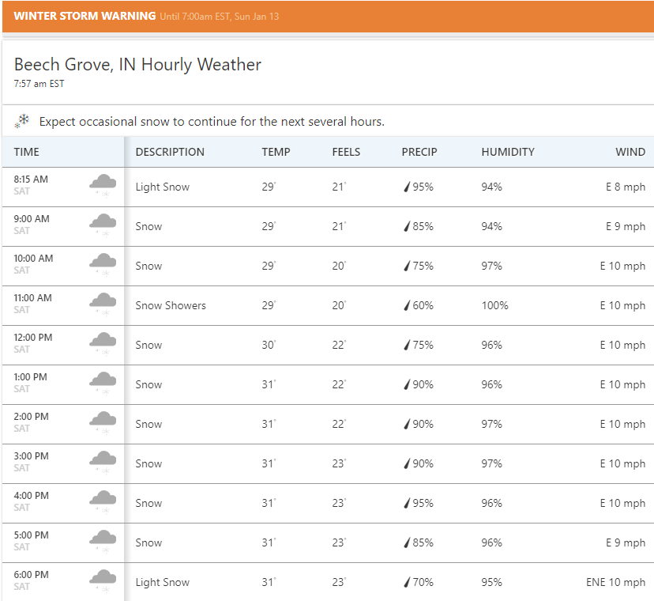The height and width of the screenshot is (601, 654).
Task: Click the precipitation drop icon next to 60%
Action: (408, 305)
